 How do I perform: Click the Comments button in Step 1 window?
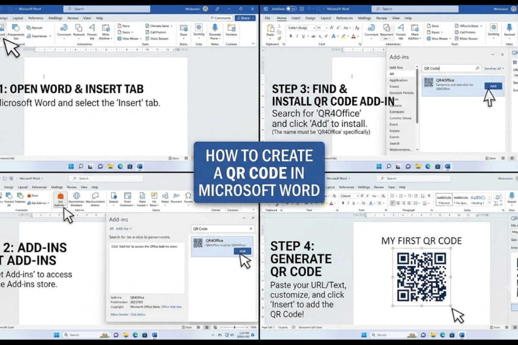[221, 18]
